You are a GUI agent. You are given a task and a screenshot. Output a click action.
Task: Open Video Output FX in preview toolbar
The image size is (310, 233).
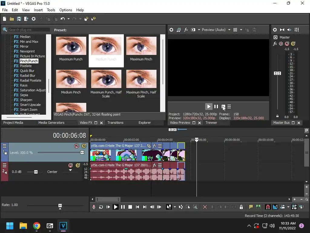186,30
